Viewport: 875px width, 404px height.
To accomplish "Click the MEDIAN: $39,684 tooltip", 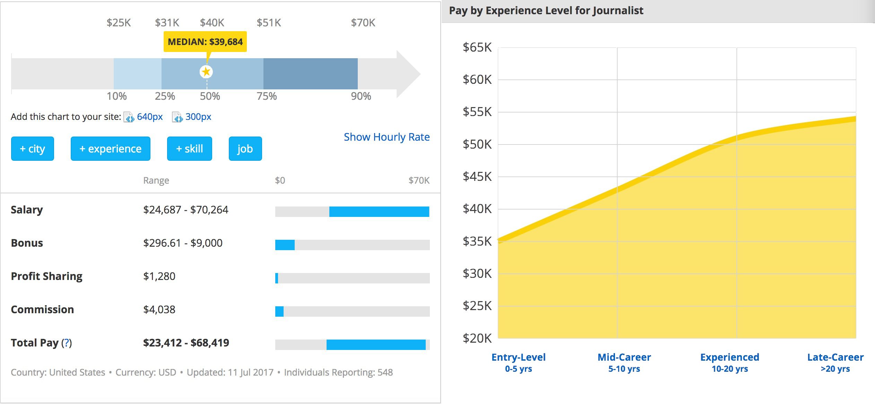I will pyautogui.click(x=205, y=42).
